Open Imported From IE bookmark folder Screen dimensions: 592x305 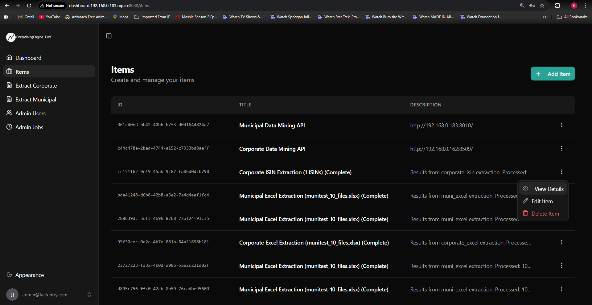pos(152,17)
